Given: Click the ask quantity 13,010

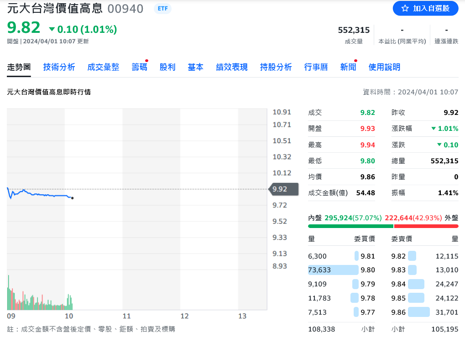Looking at the screenshot, I should click(447, 270).
